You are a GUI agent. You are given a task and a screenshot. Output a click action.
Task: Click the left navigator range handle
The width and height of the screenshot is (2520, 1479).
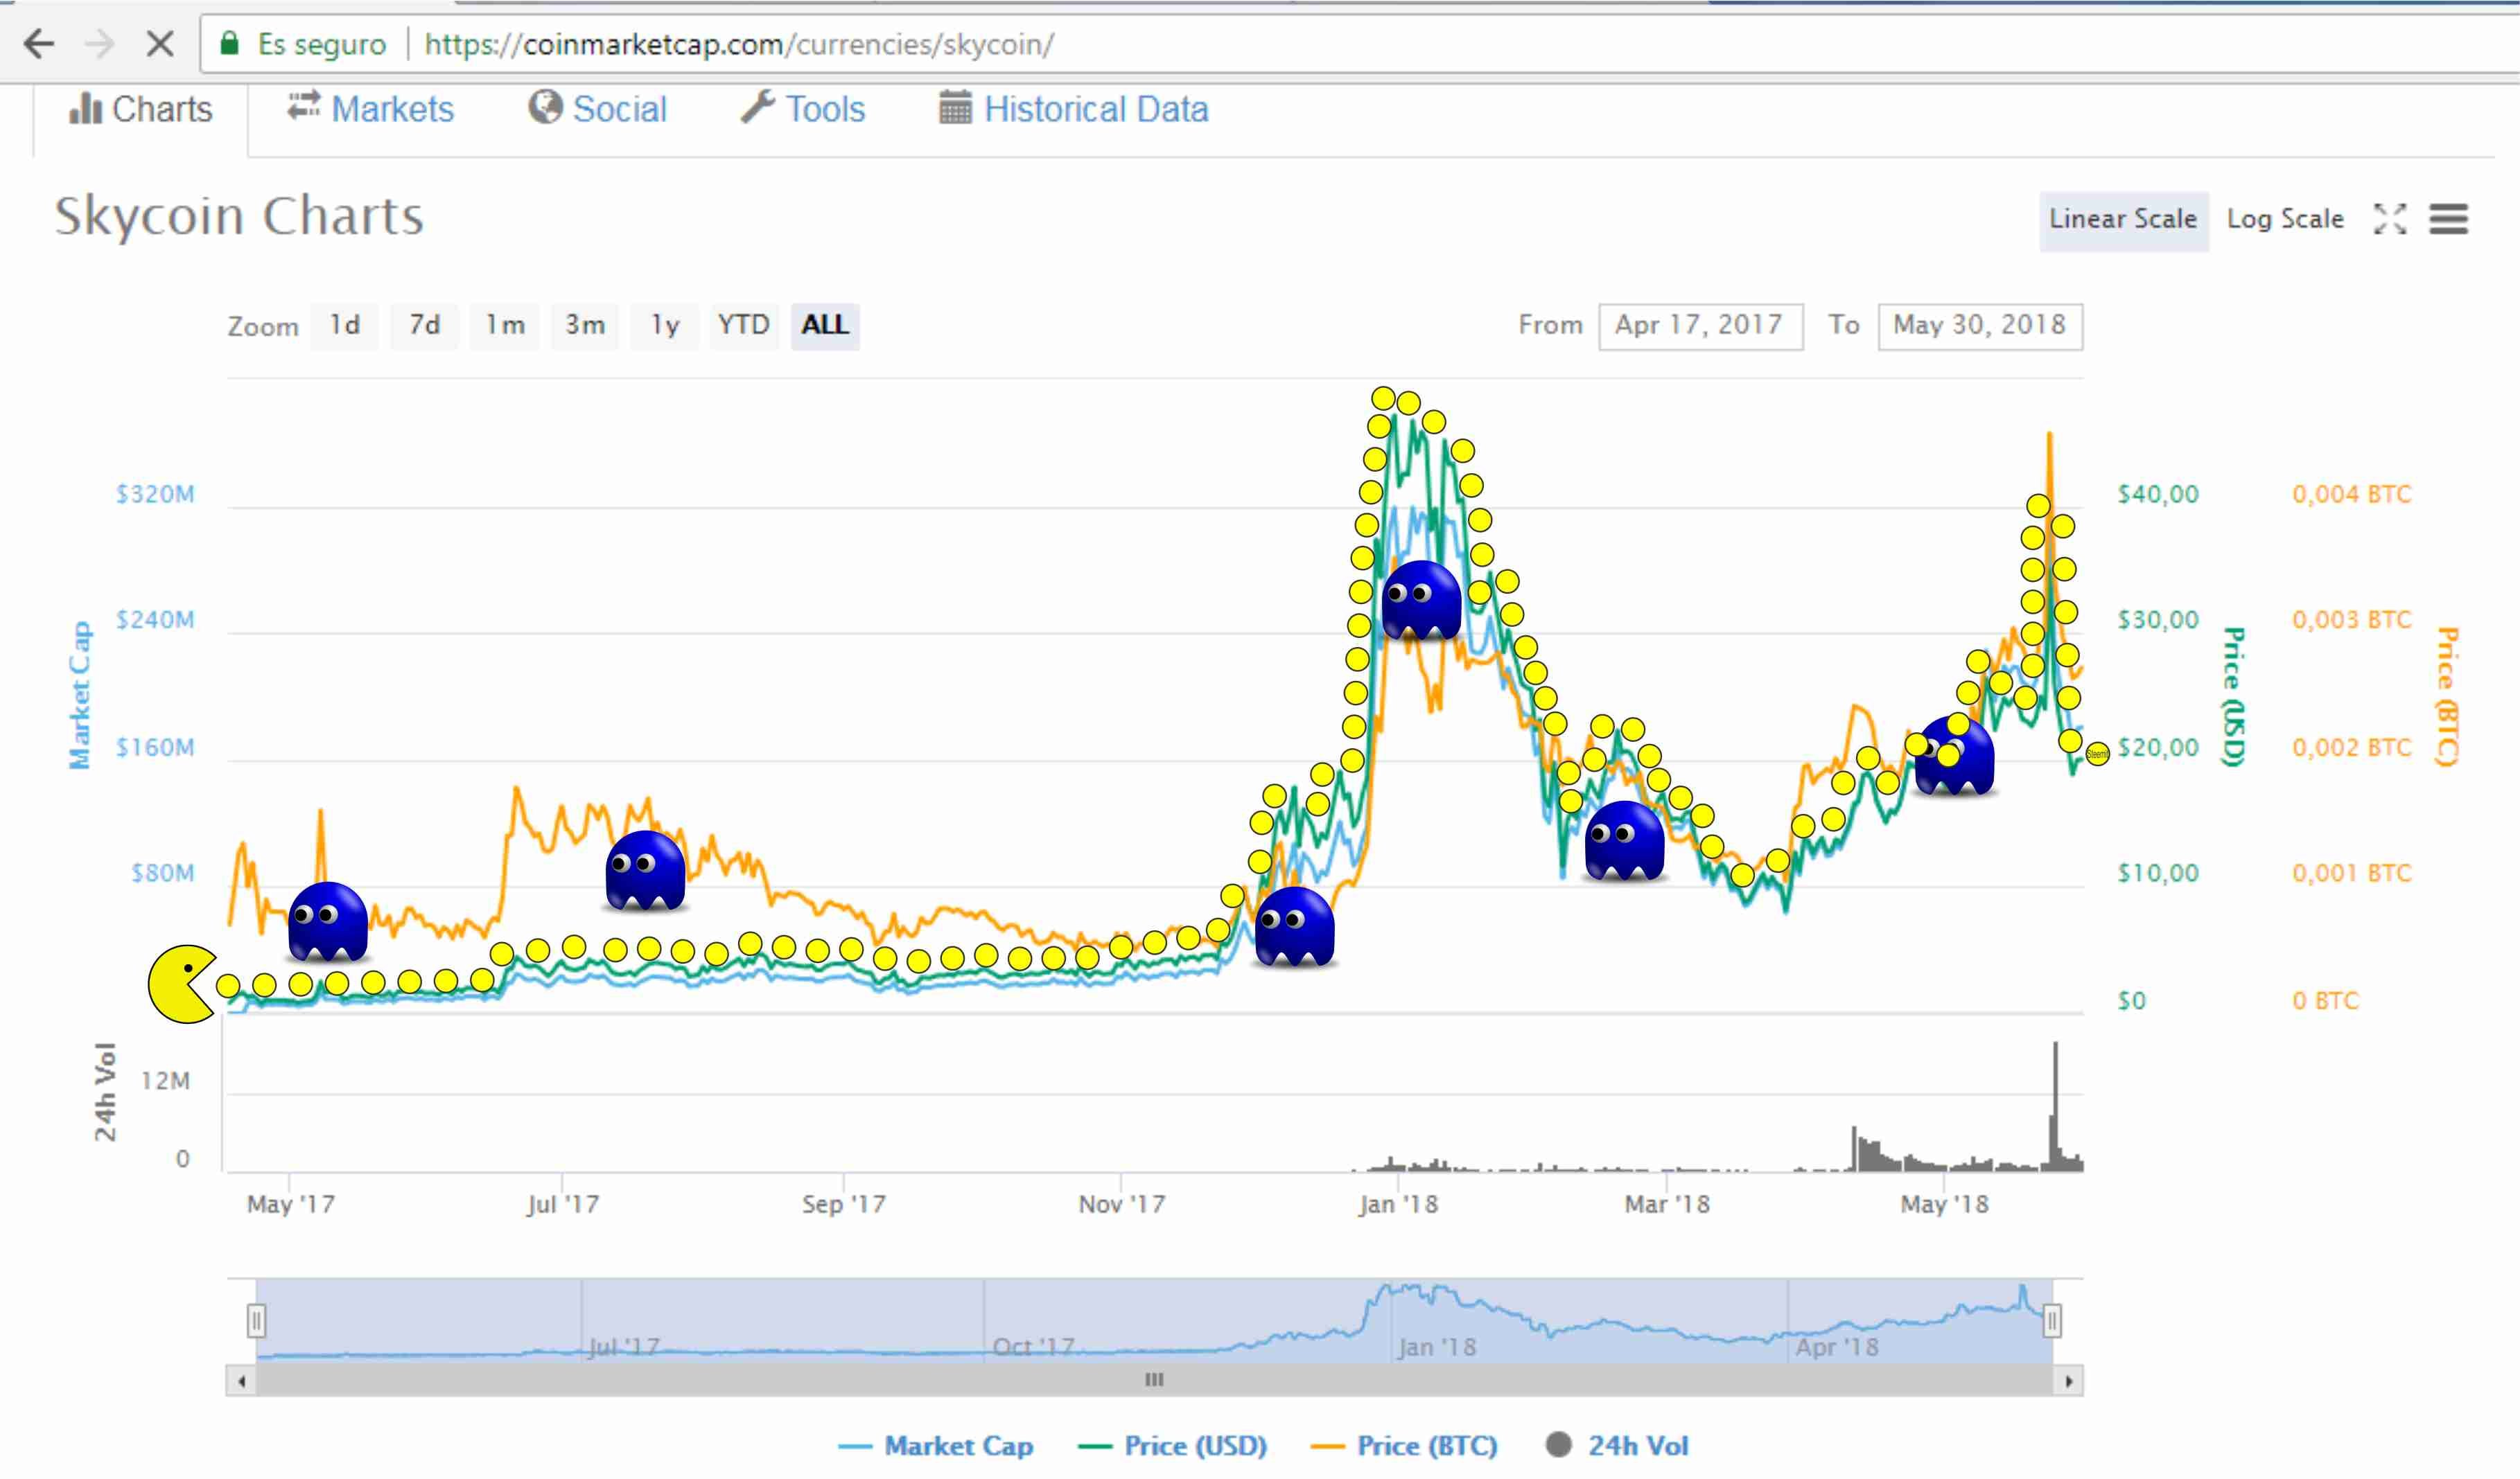click(x=256, y=1321)
